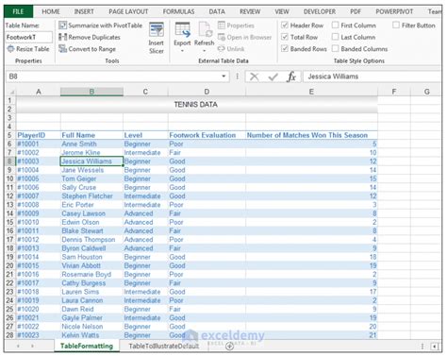This screenshot has height=356, width=447.
Task: Enable the Filter Button checkbox
Action: click(x=396, y=25)
